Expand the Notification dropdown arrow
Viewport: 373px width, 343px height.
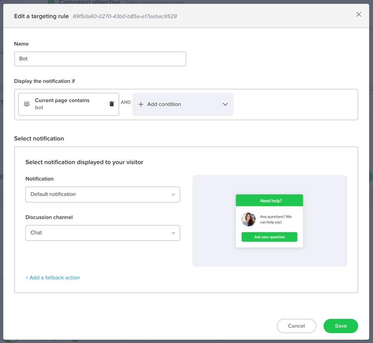tap(173, 194)
